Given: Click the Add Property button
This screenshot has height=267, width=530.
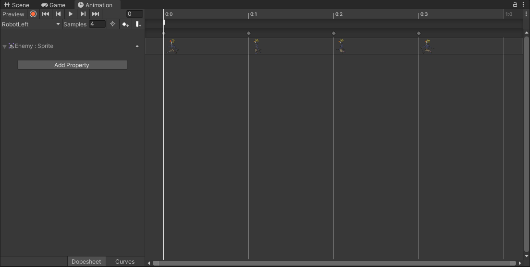Looking at the screenshot, I should click(x=73, y=65).
